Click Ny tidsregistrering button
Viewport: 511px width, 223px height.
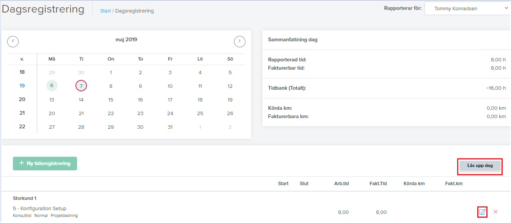click(x=45, y=164)
